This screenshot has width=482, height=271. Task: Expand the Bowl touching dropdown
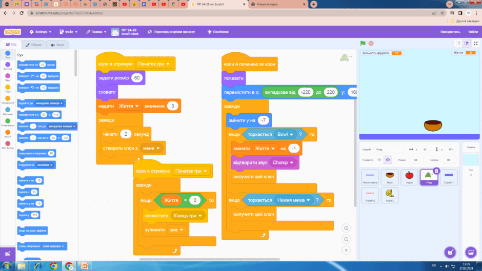[x=291, y=134]
